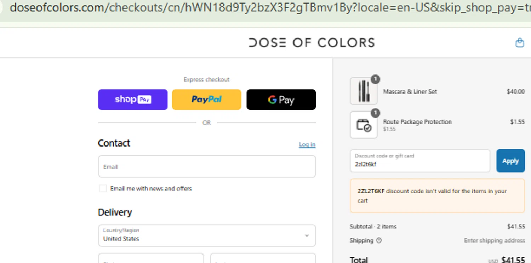This screenshot has width=531, height=263.
Task: Click the Dose of Colors logo
Action: tap(312, 43)
